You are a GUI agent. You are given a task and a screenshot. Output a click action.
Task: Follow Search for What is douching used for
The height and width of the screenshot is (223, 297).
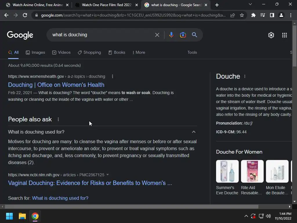coord(60,198)
